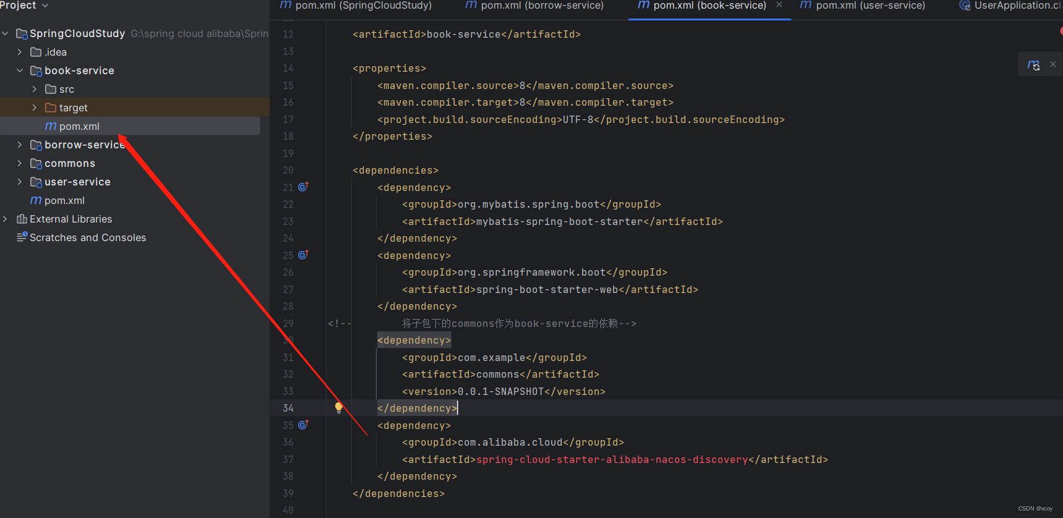Click the maven.compiler.source line
The image size is (1063, 518).
coord(526,85)
